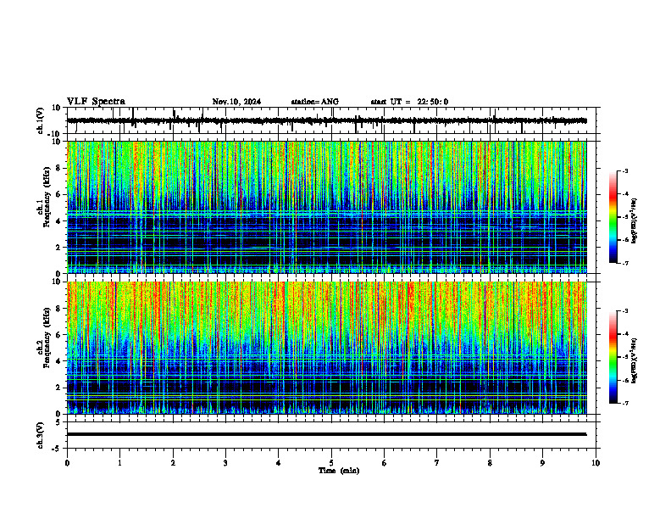671x519 pixels.
Task: Click the "-7" tick on ch.2 colorbar
Action: (625, 404)
